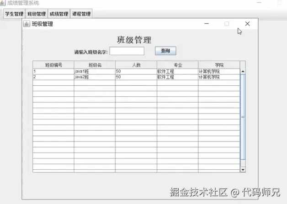Select class number cell 2
This screenshot has width=287, height=204.
[x=53, y=77]
